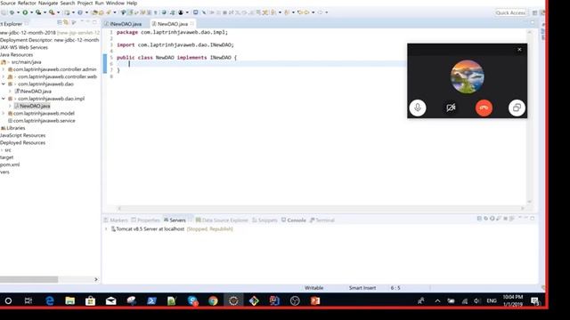
Task: Open PowerPoint from the taskbar
Action: [x=314, y=300]
